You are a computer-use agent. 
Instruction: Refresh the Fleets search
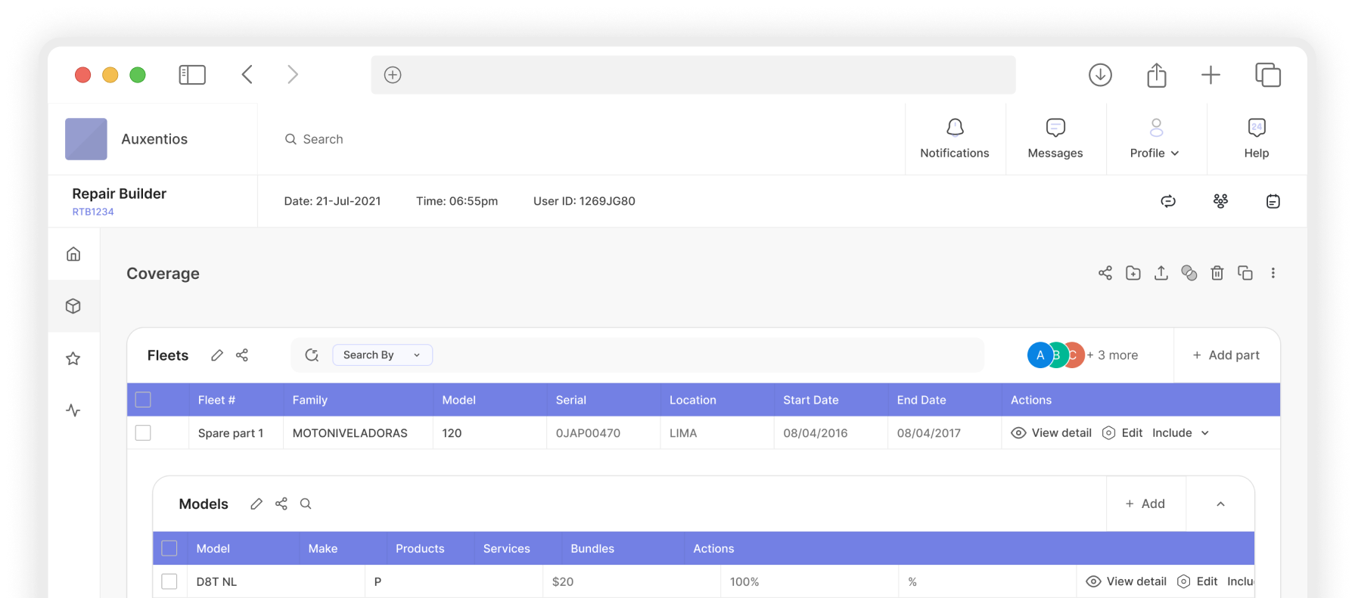pos(312,355)
